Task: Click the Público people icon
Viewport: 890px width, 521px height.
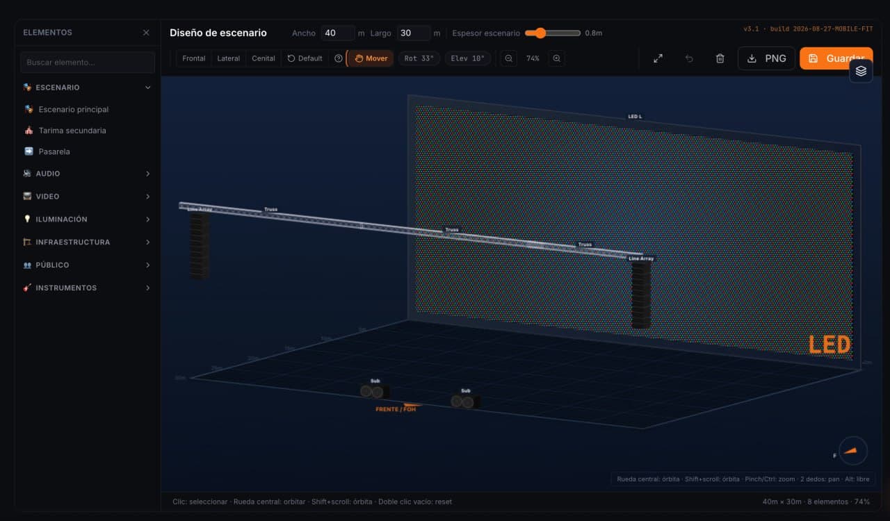Action: pos(27,265)
